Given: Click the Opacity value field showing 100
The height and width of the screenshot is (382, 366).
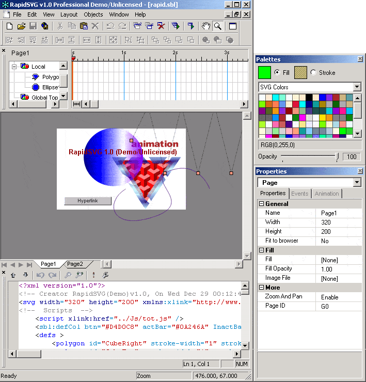Looking at the screenshot, I should point(352,156).
